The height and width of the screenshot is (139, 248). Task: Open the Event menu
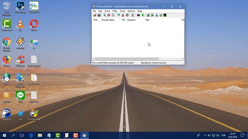coord(107,11)
